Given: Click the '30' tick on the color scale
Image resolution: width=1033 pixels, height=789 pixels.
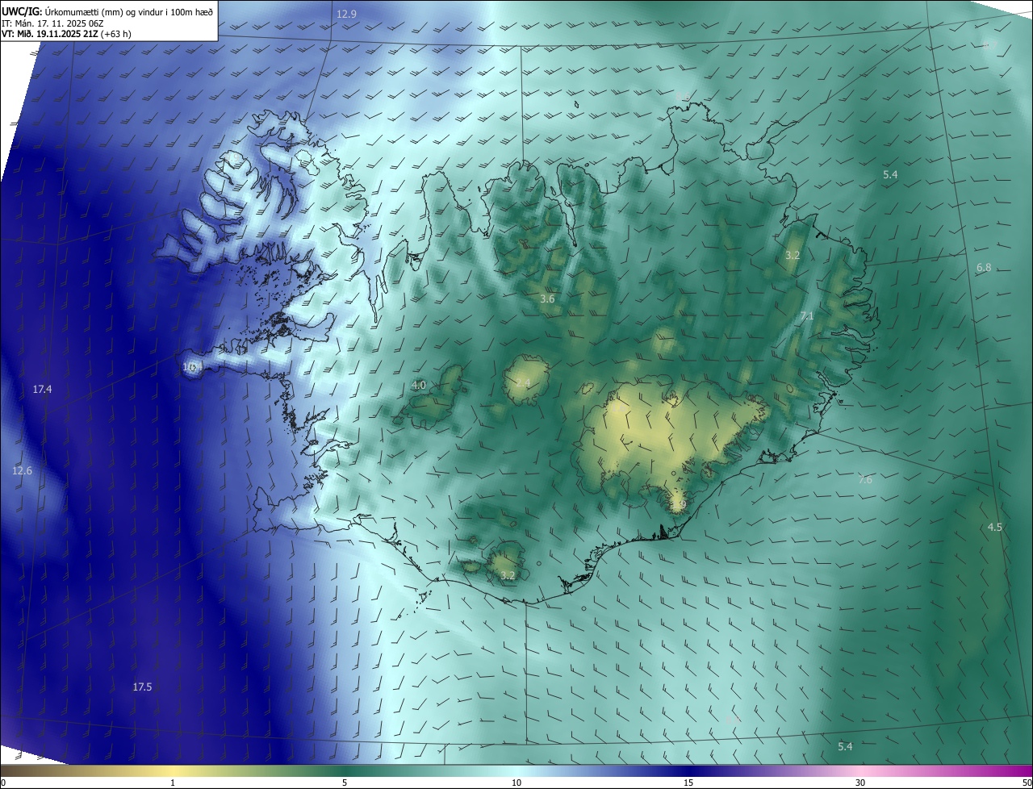Looking at the screenshot, I should [860, 783].
